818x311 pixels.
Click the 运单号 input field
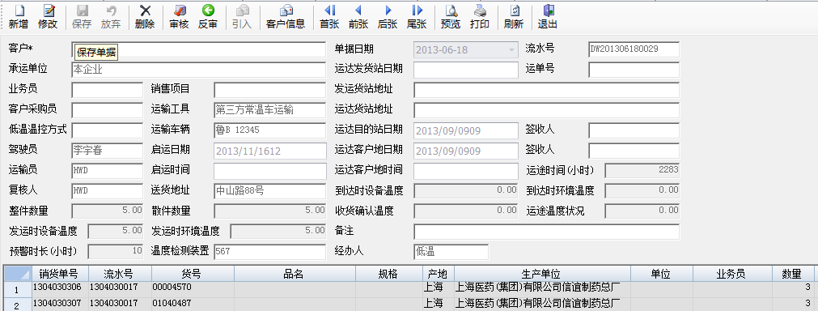(x=634, y=70)
